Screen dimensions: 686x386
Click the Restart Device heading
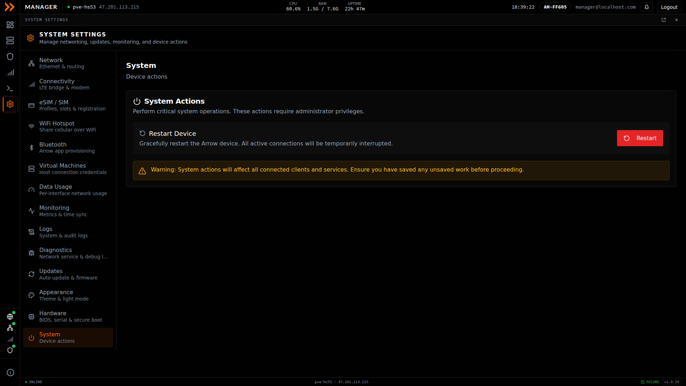coord(173,134)
